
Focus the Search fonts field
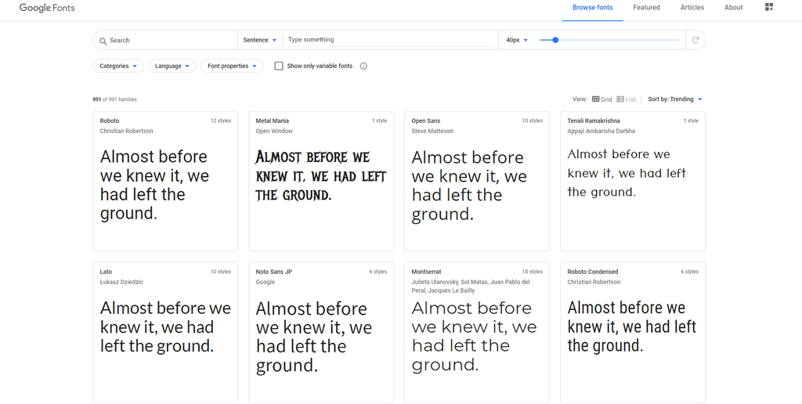pos(166,40)
